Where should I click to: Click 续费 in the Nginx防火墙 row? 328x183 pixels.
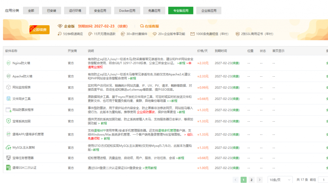[x=235, y=63]
